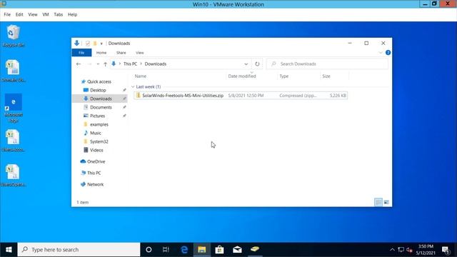This screenshot has width=457, height=257.
Task: Open the Microsoft Edge desktop shortcut
Action: pos(13,108)
